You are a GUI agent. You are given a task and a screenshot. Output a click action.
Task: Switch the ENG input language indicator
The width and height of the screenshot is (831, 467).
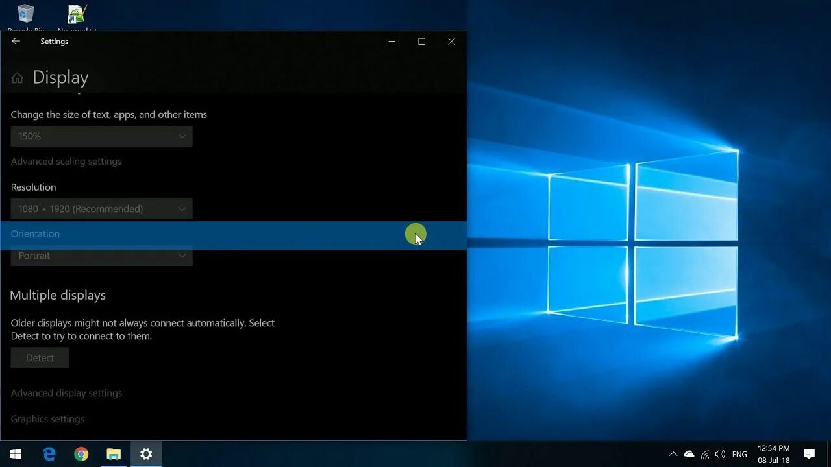739,455
